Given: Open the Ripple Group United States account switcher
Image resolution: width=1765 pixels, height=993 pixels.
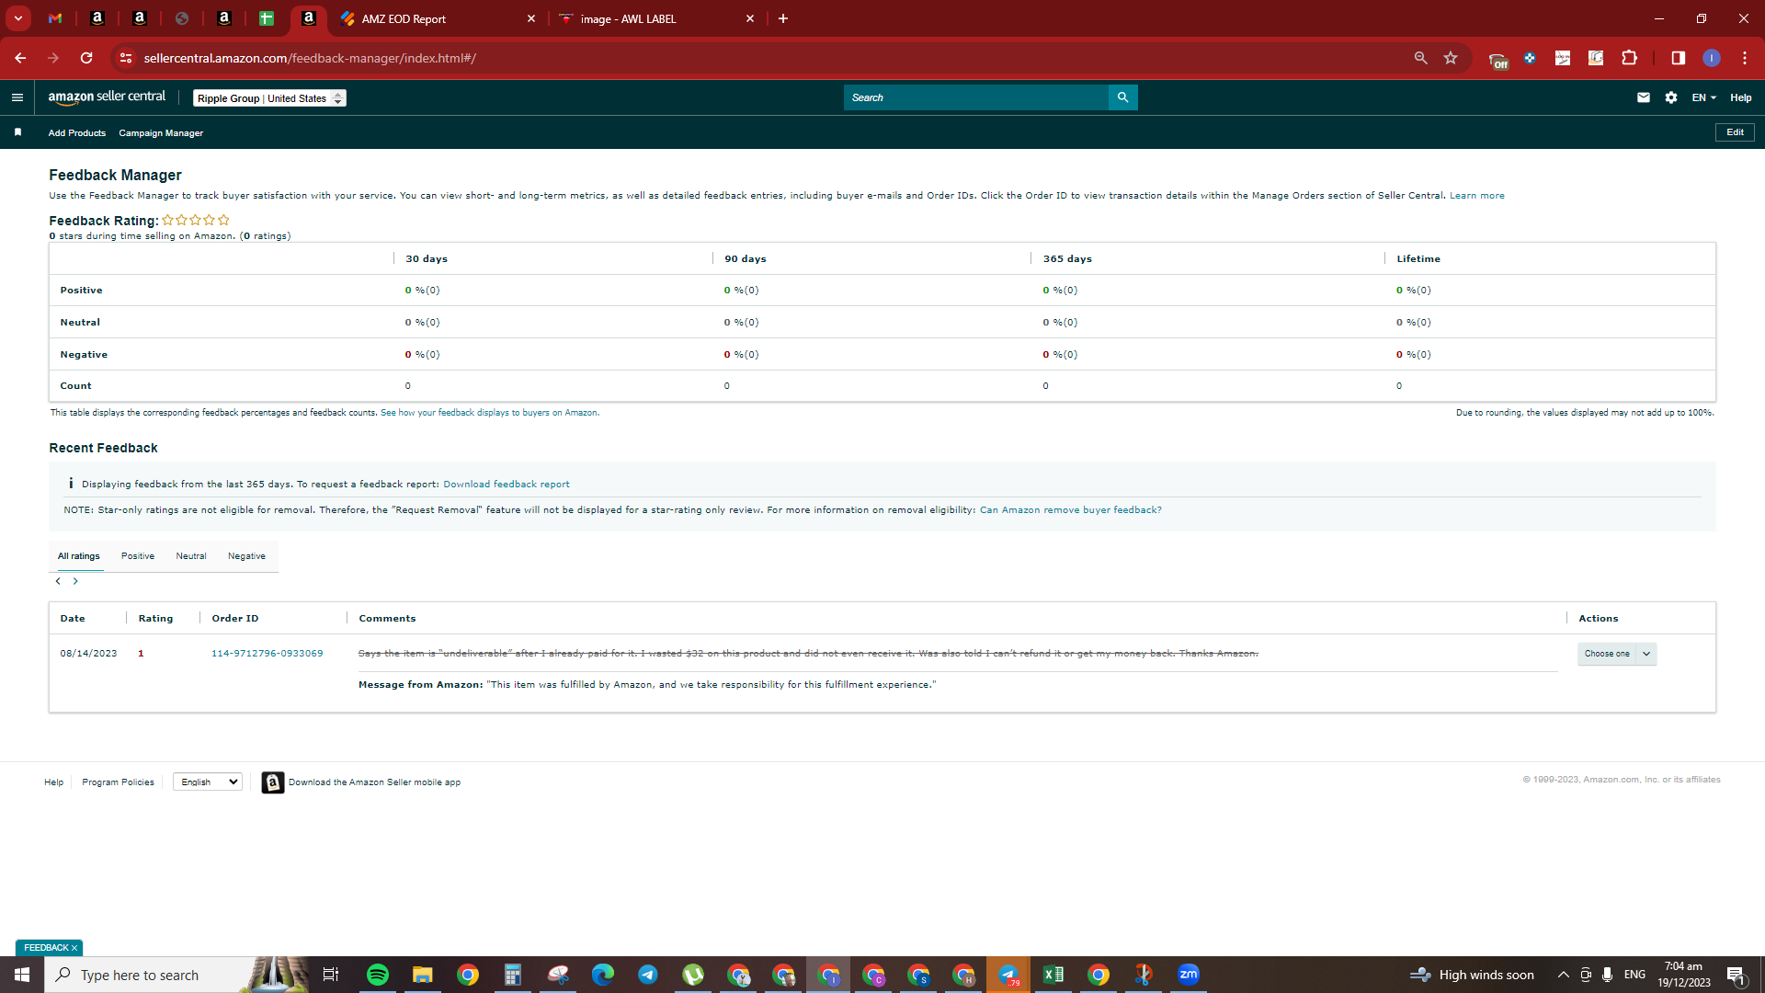Looking at the screenshot, I should click(269, 98).
